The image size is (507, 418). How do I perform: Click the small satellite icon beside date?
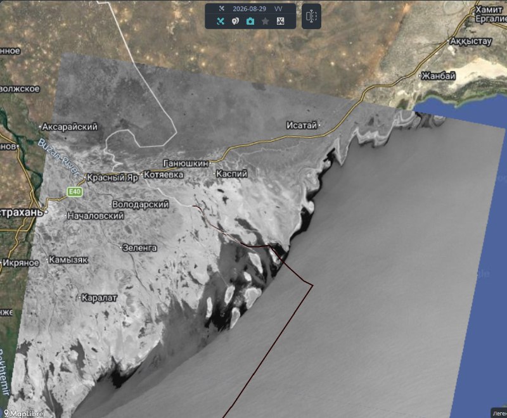click(x=221, y=8)
